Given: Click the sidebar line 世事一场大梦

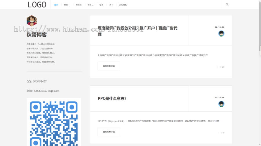Looking at the screenshot, I should 40,49.
